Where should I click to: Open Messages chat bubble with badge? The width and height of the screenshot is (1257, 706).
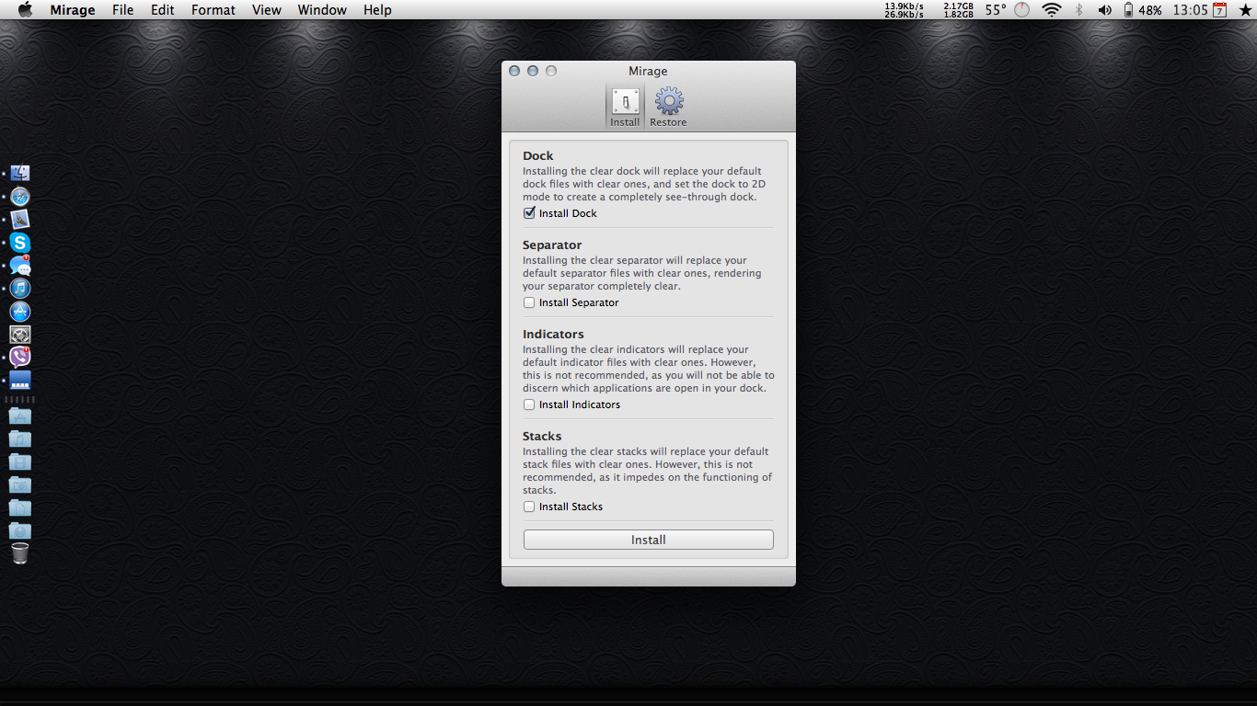coord(20,266)
